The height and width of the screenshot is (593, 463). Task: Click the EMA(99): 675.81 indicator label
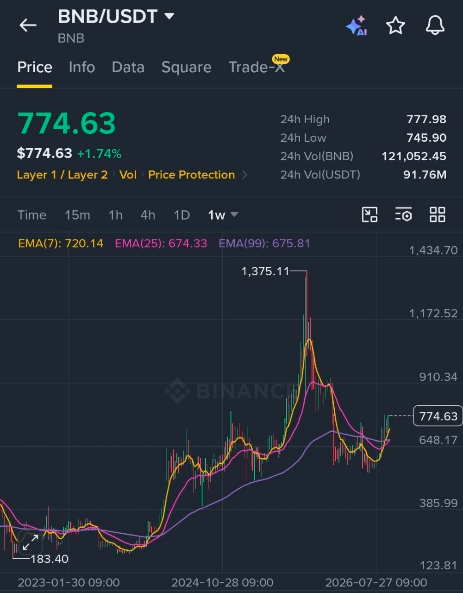click(264, 243)
